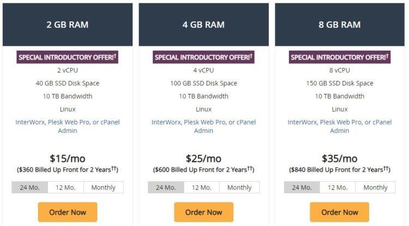Select 24 Mo. billing for 8 GB plan
Screen dimensions: 409x226
point(302,187)
